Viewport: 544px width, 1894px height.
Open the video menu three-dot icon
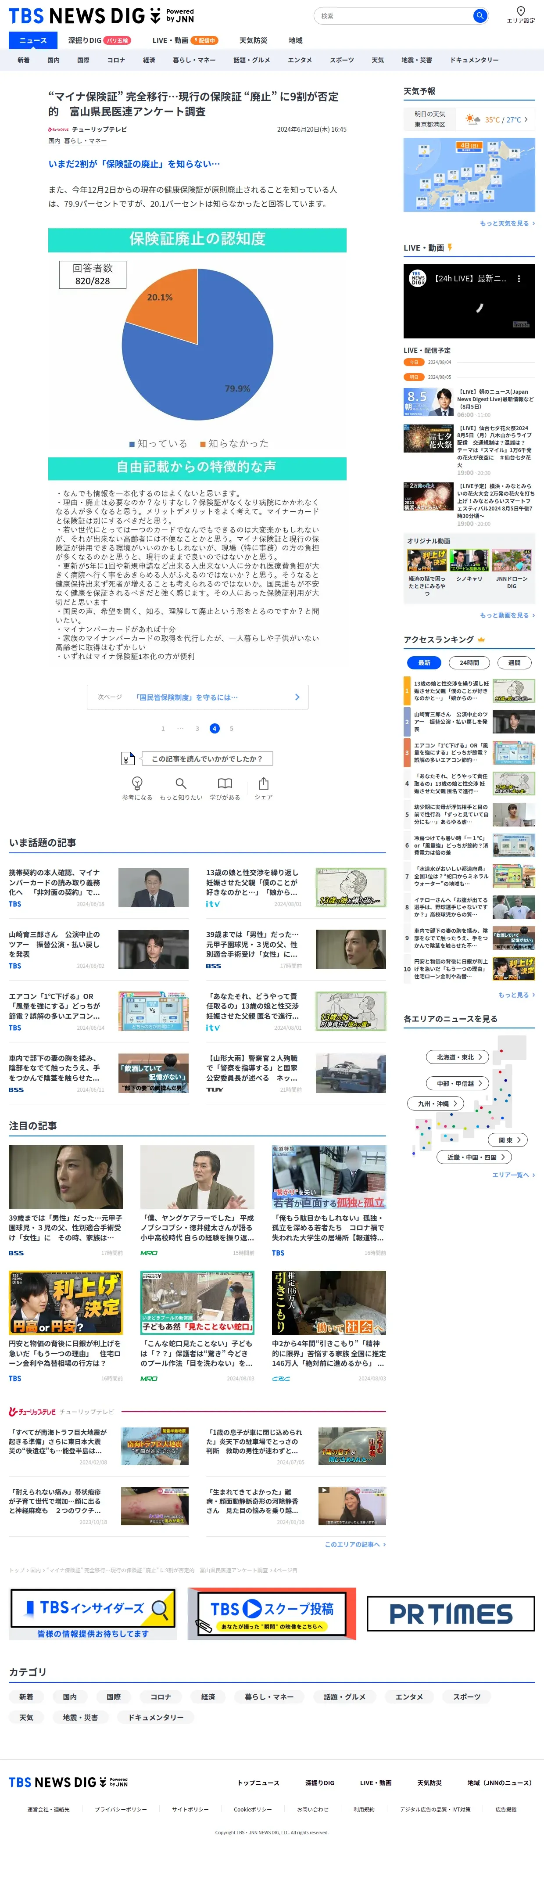tap(519, 279)
